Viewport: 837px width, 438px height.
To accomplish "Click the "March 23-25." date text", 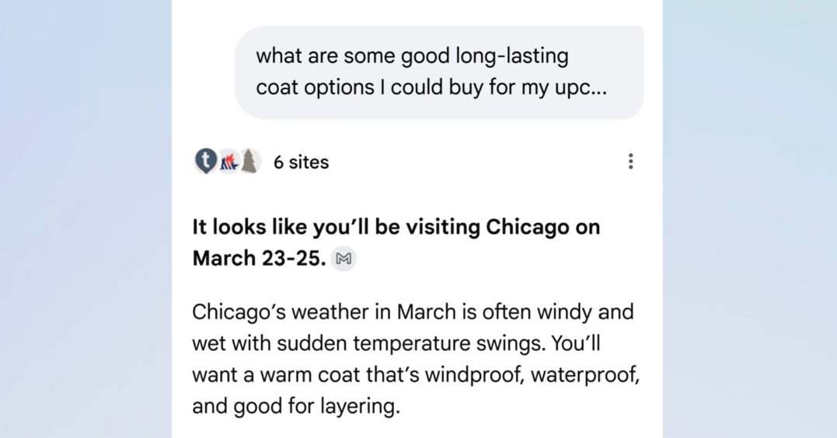I will 259,259.
